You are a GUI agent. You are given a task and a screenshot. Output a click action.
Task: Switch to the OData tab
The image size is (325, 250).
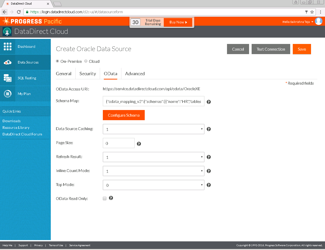click(x=110, y=74)
